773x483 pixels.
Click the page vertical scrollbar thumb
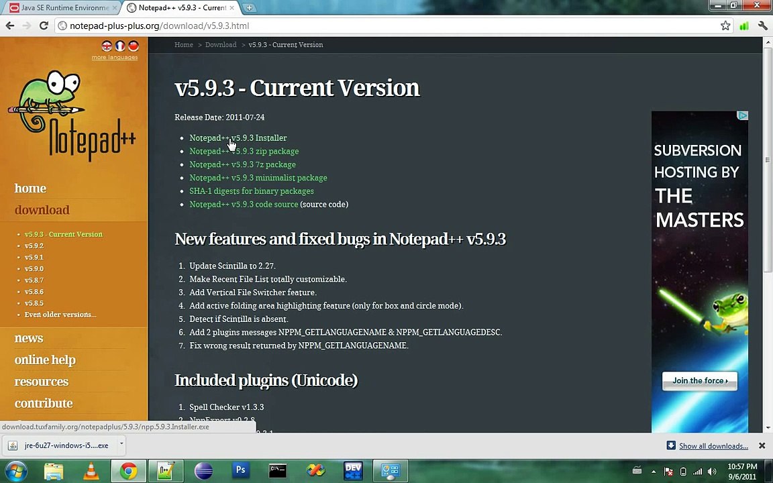(x=768, y=160)
